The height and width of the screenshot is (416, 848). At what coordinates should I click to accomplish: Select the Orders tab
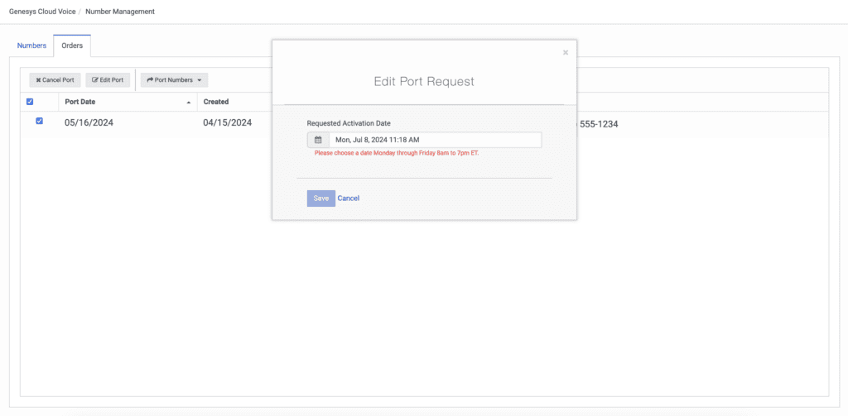click(x=72, y=45)
